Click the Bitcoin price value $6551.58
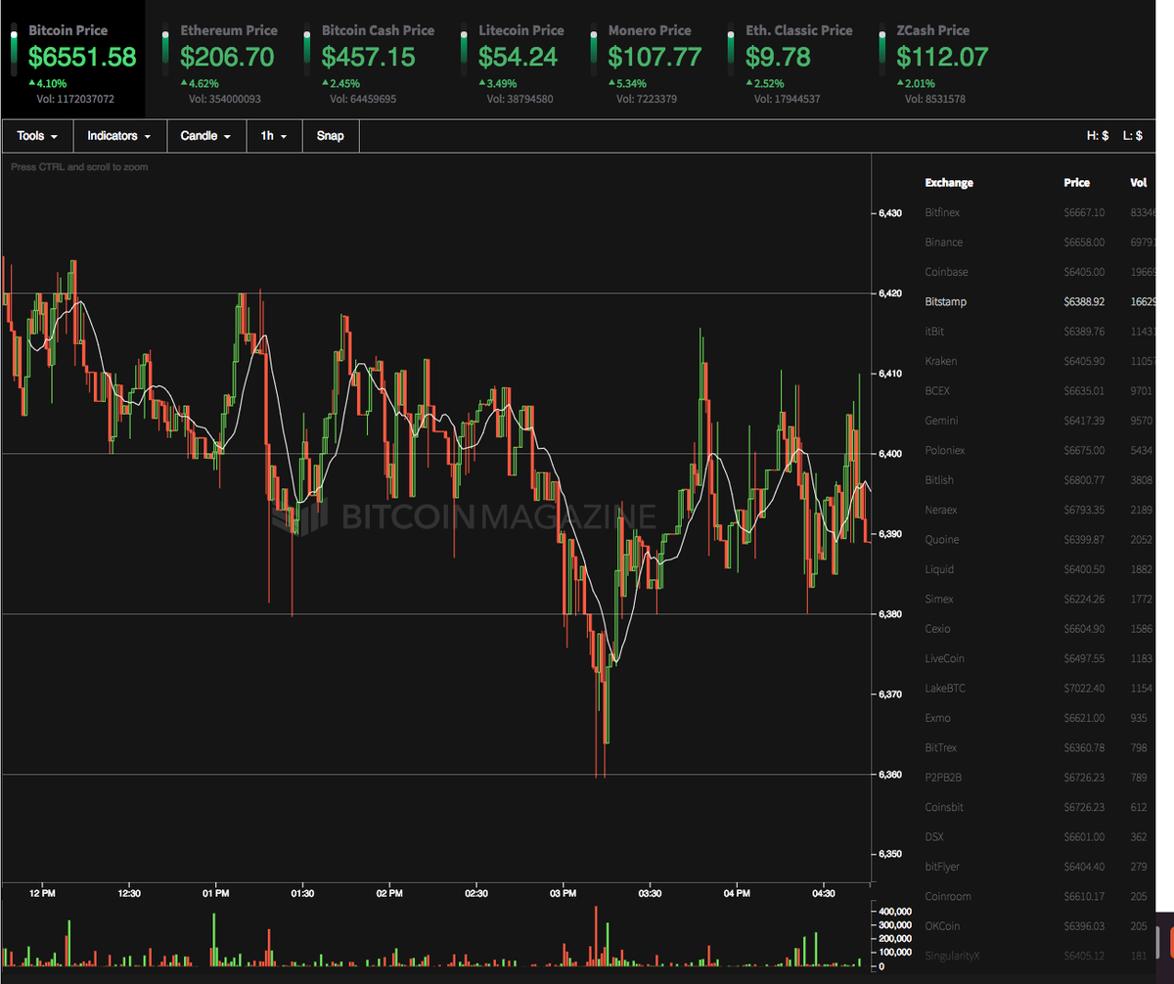Image resolution: width=1174 pixels, height=984 pixels. (82, 58)
